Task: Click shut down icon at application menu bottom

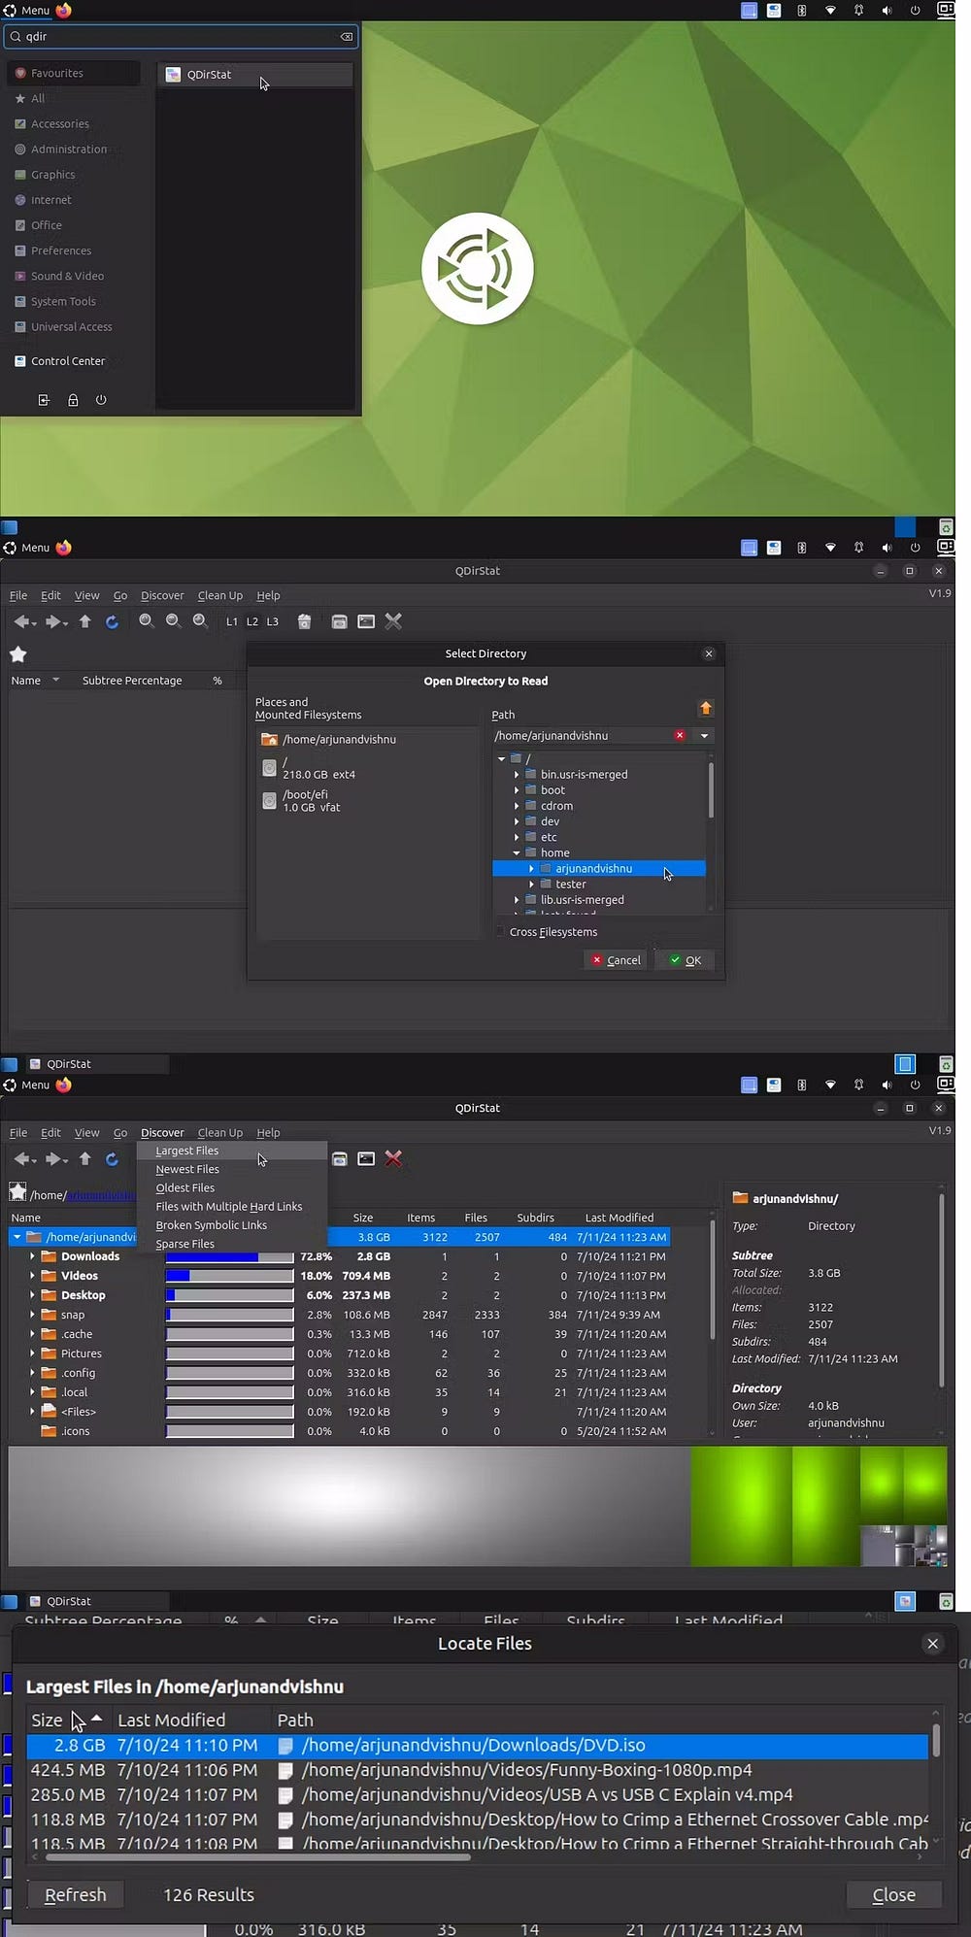Action: coord(101,400)
